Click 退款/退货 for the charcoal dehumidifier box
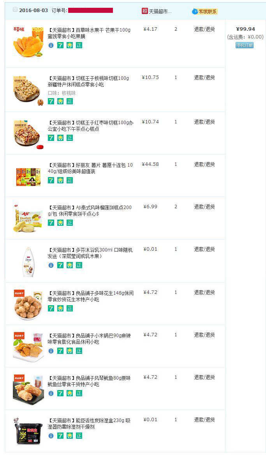The height and width of the screenshot is (466, 266). 204,420
